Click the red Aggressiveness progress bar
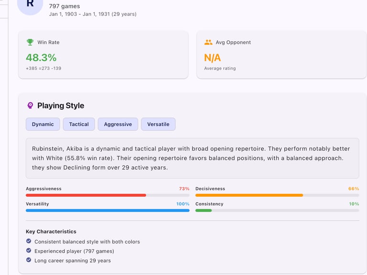The image size is (367, 275). pyautogui.click(x=86, y=195)
